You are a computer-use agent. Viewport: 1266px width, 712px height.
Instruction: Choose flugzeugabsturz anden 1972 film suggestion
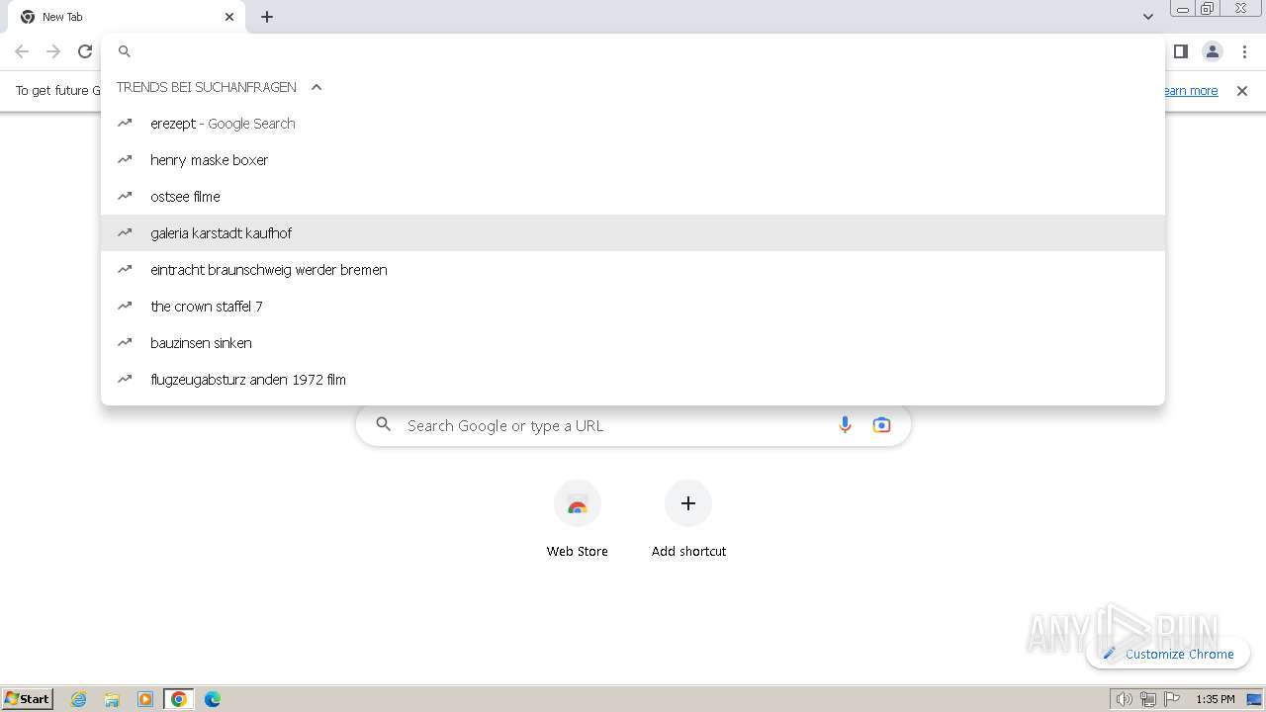[x=633, y=380]
